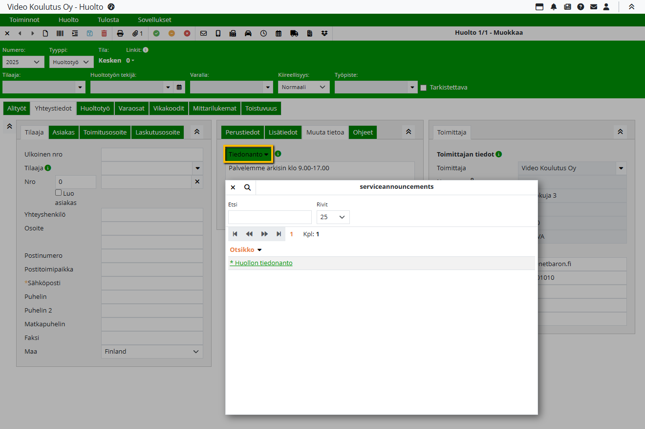This screenshot has width=645, height=429.
Task: Click the Etsi search input field
Action: [270, 217]
